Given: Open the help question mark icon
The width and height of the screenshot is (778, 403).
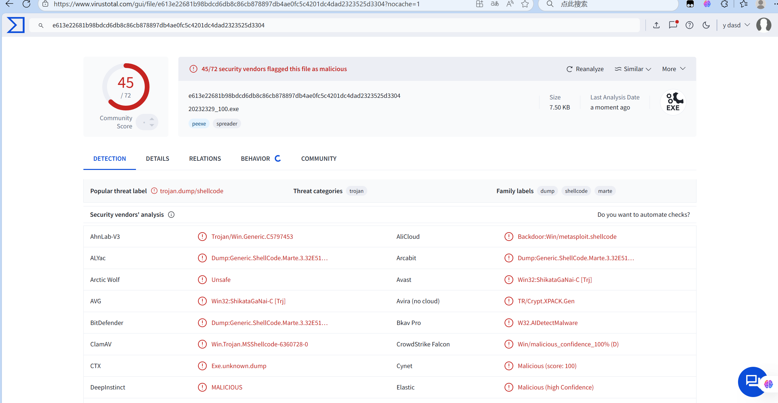Looking at the screenshot, I should 689,25.
